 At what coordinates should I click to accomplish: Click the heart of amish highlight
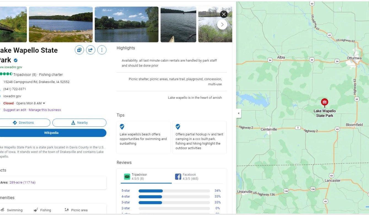[195, 98]
